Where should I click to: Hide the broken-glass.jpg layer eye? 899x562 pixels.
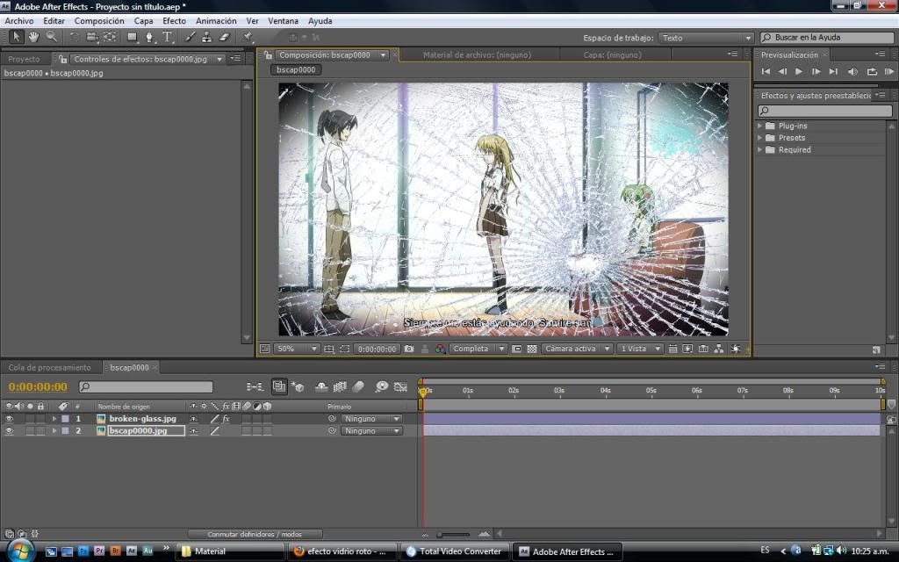click(9, 419)
